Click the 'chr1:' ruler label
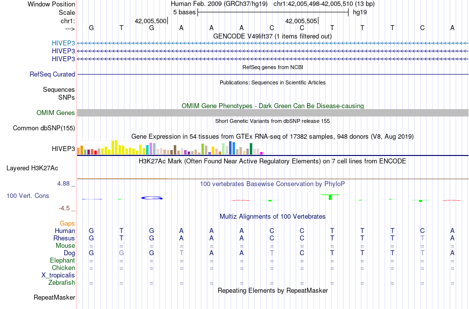This screenshot has width=469, height=309. (68, 21)
